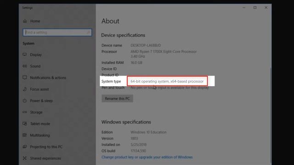The width and height of the screenshot is (294, 165).
Task: Close the Settings window
Action: [266, 8]
